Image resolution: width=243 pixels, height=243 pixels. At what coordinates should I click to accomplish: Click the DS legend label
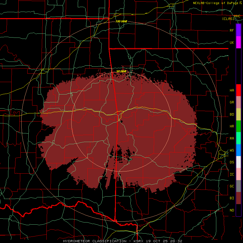(232, 162)
